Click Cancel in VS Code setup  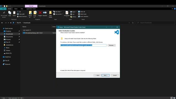click(115, 75)
